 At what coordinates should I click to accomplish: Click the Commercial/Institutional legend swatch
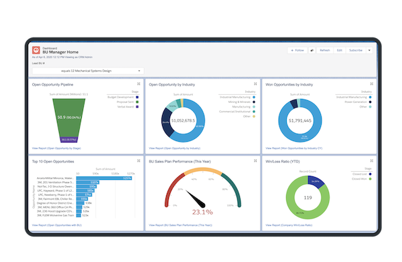pos(254,112)
